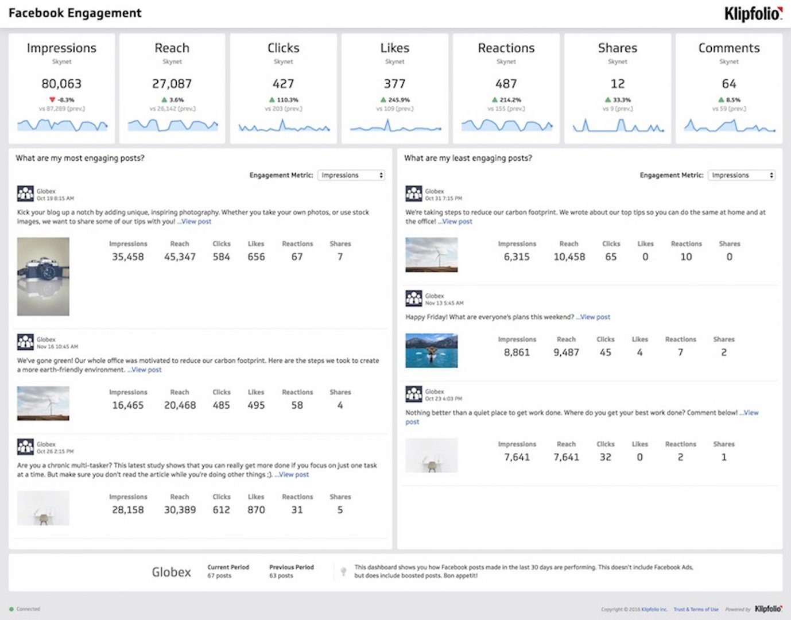791x620 pixels.
Task: Click the sparkline chart on the Reach card
Action: click(x=172, y=125)
